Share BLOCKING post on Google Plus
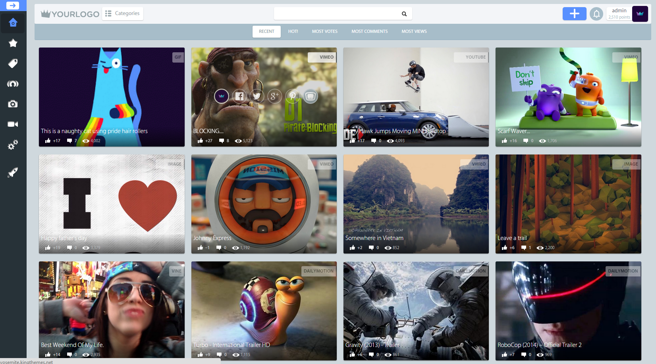 tap(274, 96)
